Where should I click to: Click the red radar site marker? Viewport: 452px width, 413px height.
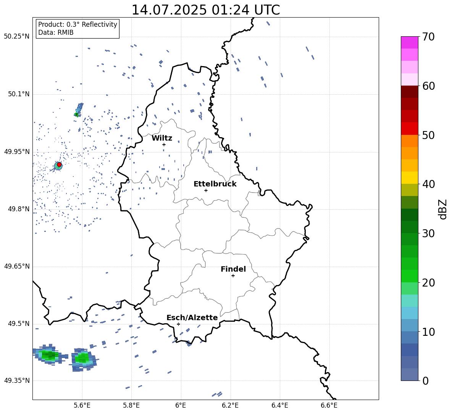coord(59,165)
